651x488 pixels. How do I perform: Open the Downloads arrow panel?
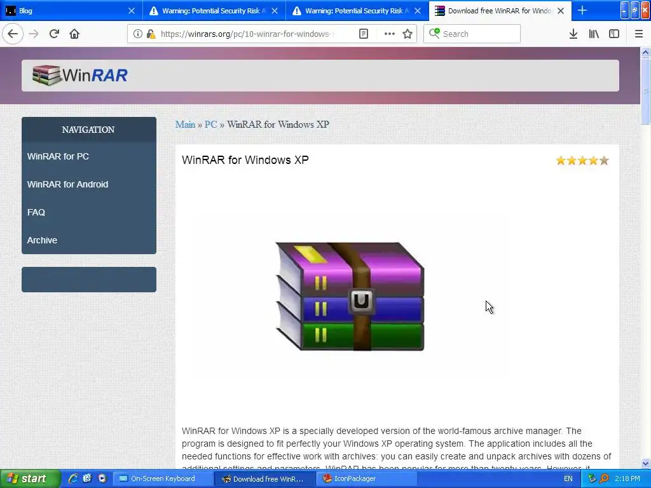point(573,34)
